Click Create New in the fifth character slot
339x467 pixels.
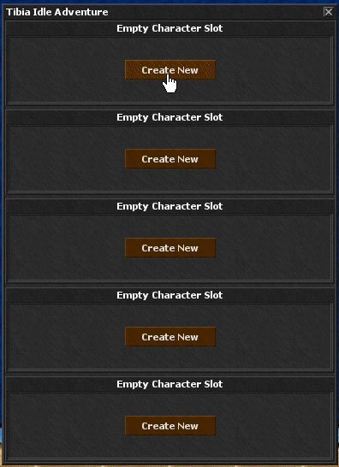[x=170, y=426]
